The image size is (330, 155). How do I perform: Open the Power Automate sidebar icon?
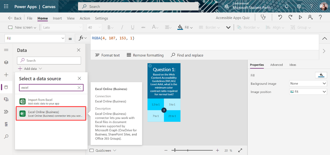click(x=6, y=112)
